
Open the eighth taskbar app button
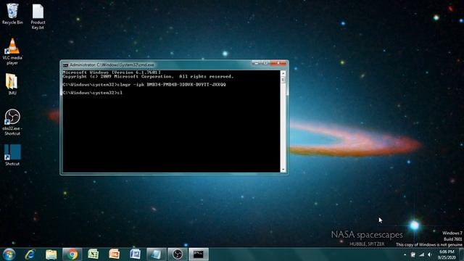157,254
